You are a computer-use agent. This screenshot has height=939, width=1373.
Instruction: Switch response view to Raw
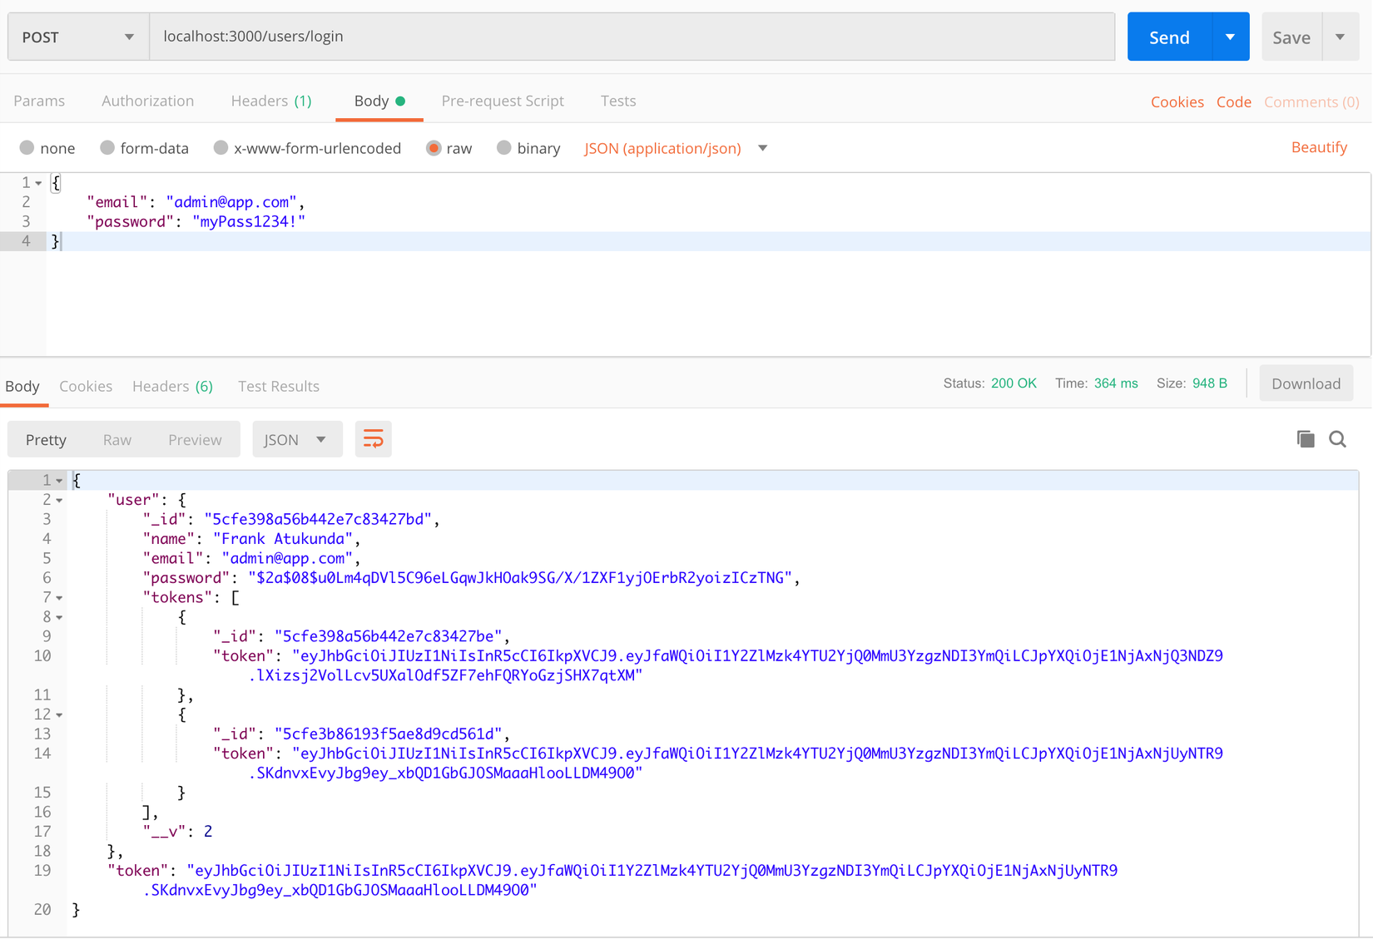(x=117, y=439)
